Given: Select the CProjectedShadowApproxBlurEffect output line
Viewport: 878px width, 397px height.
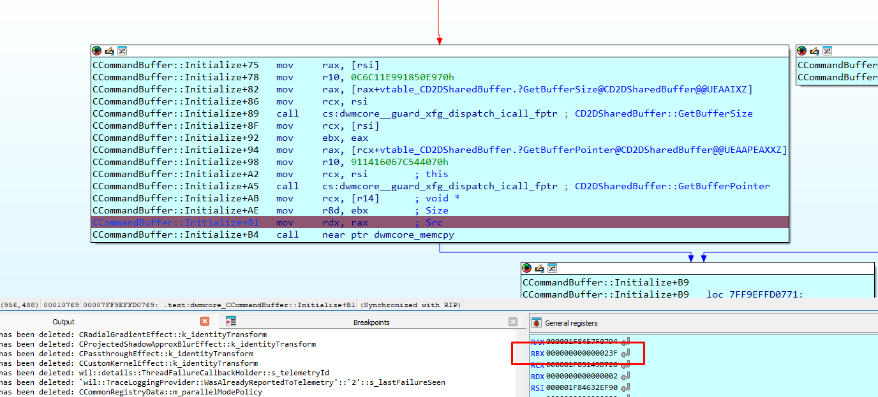Looking at the screenshot, I should pyautogui.click(x=158, y=344).
